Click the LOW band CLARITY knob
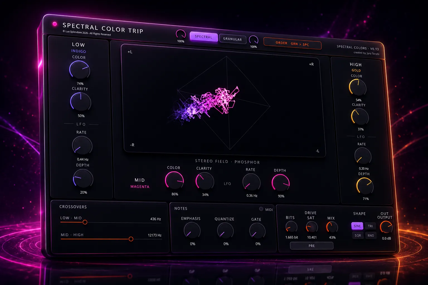The height and width of the screenshot is (285, 428). click(x=81, y=102)
